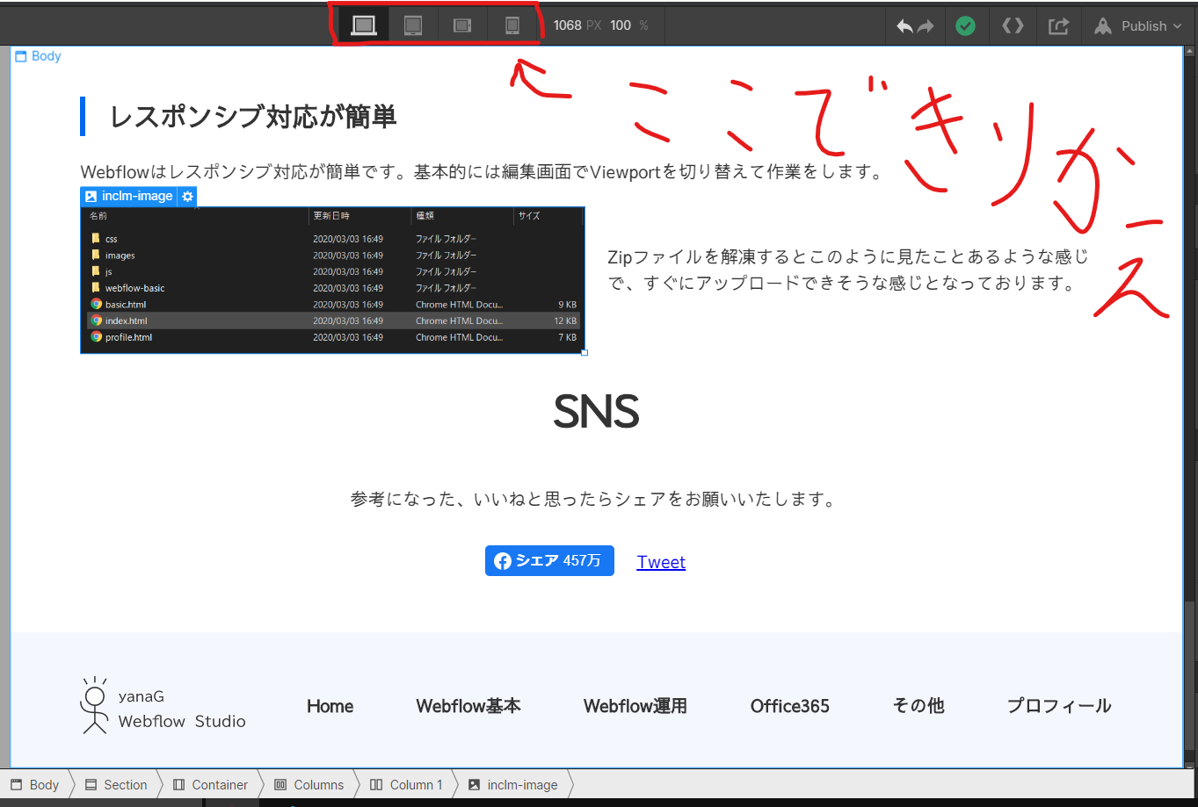Switch to Mobile landscape viewport icon
The image size is (1198, 807).
[x=462, y=25]
